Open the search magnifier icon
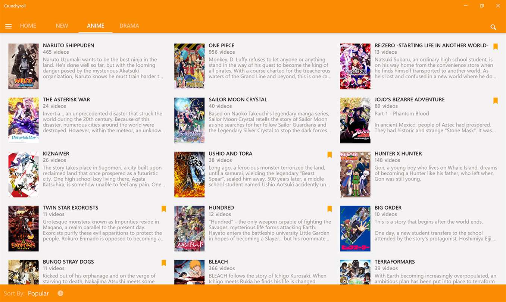This screenshot has height=302, width=506. tap(493, 27)
